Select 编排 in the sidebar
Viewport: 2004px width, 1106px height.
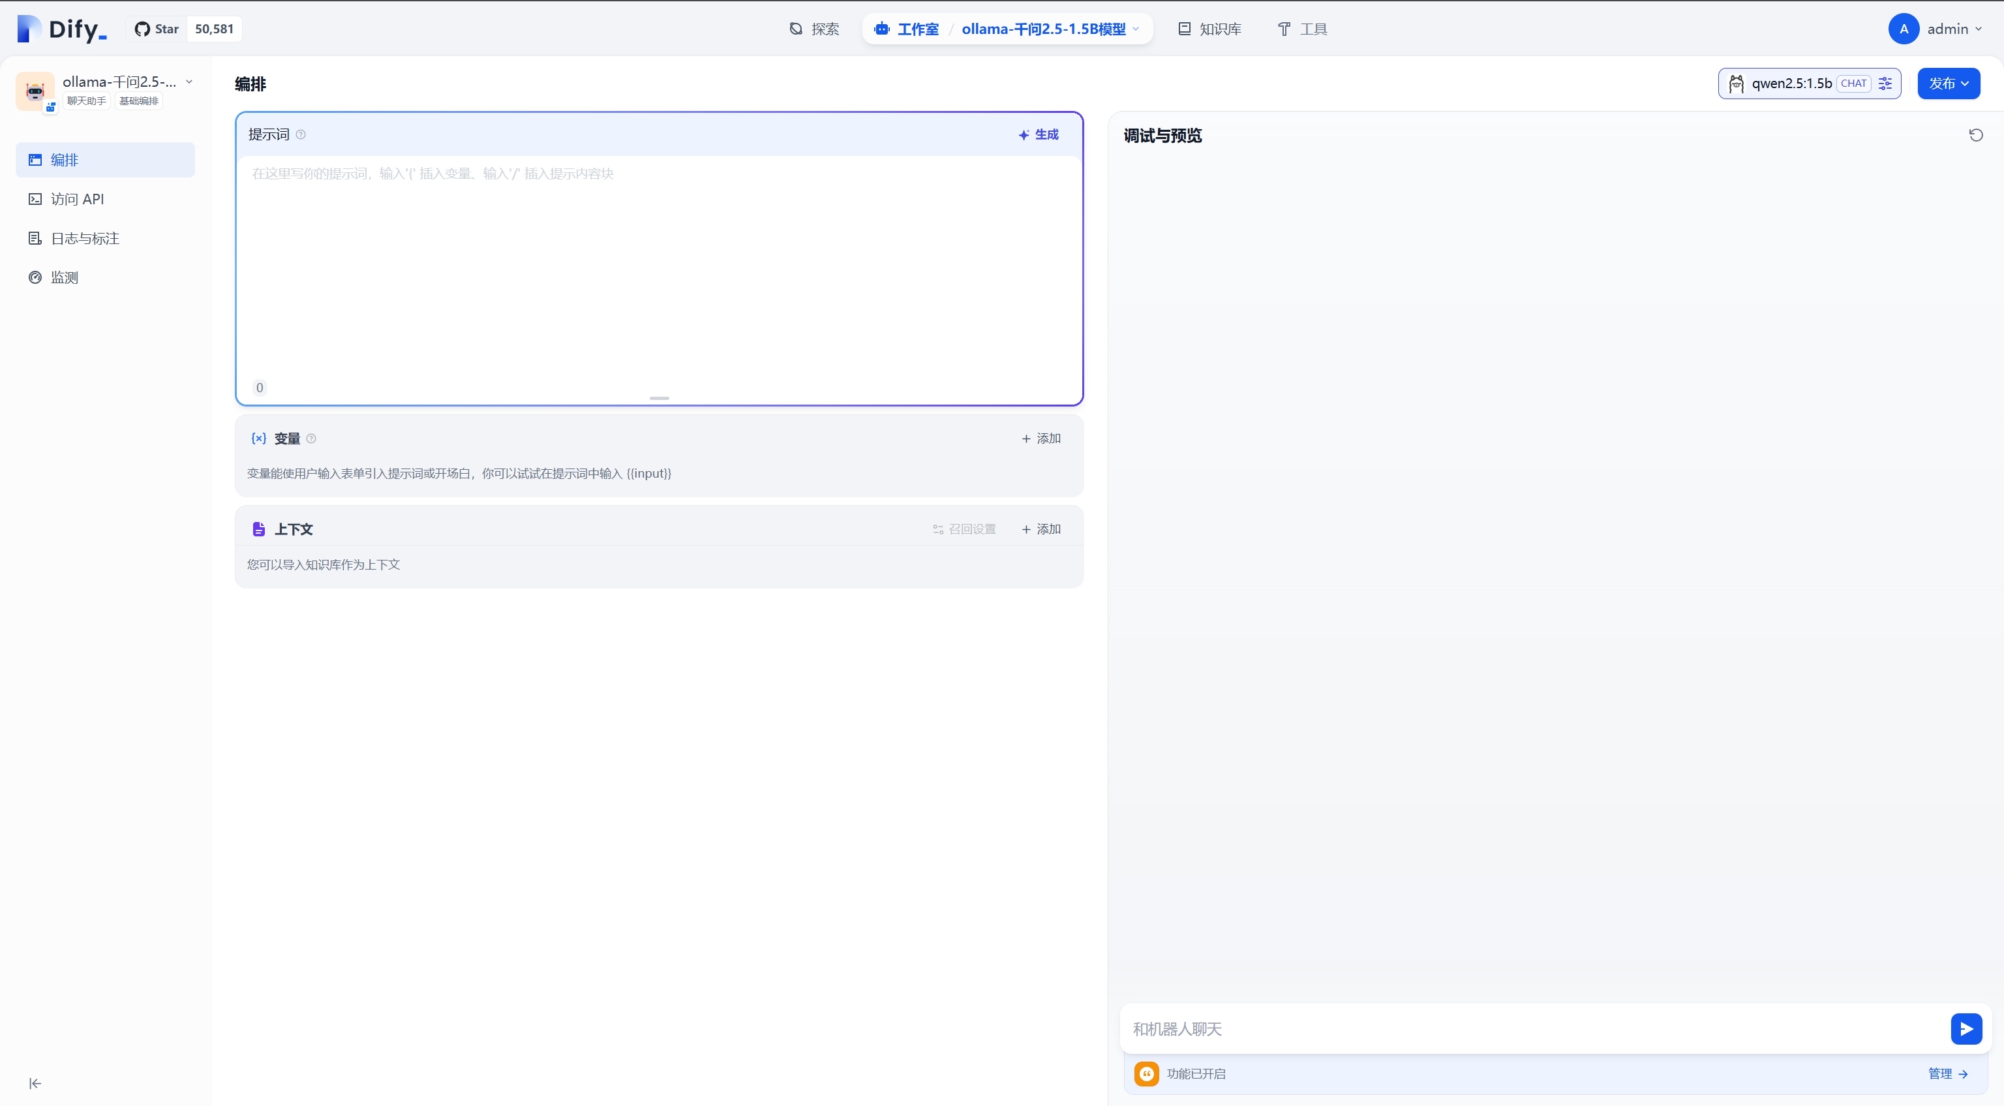coord(105,160)
